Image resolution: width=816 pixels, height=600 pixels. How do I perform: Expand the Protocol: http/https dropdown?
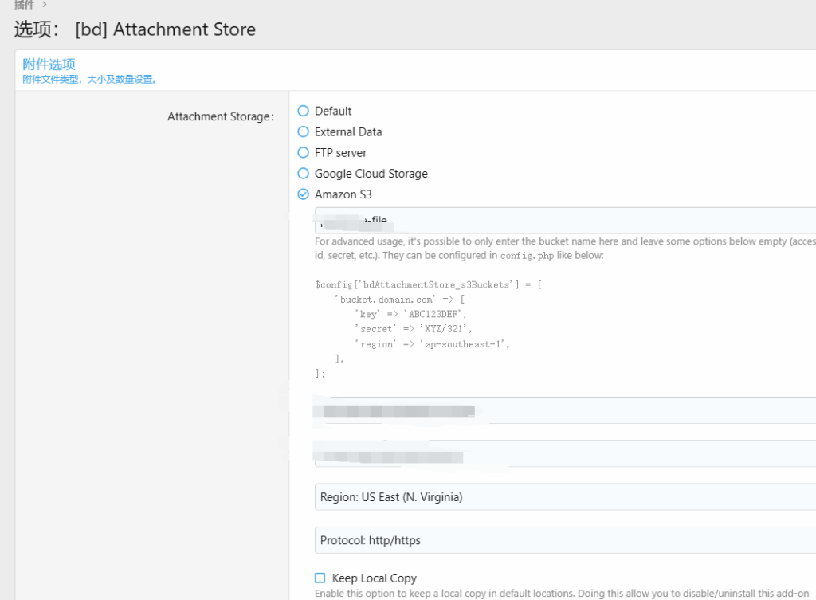pyautogui.click(x=564, y=540)
